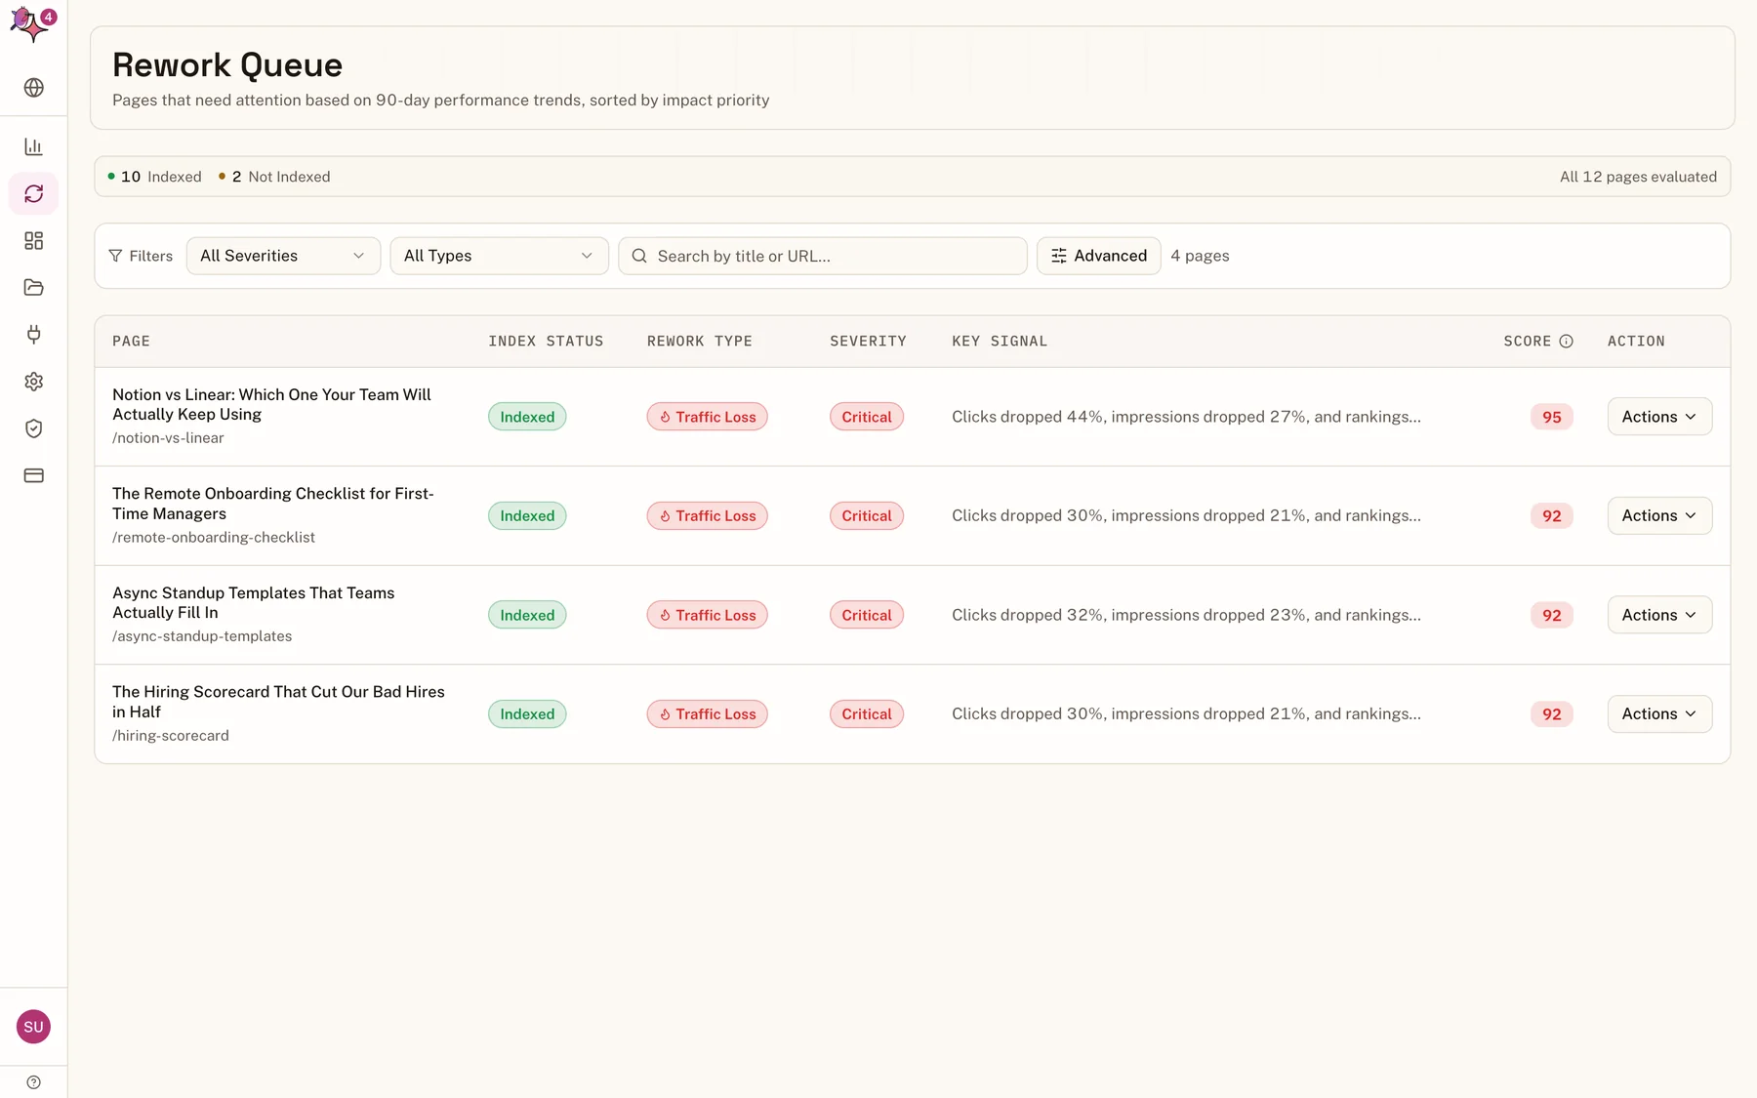Open the dashboard grid sidebar icon
1757x1098 pixels.
(34, 240)
